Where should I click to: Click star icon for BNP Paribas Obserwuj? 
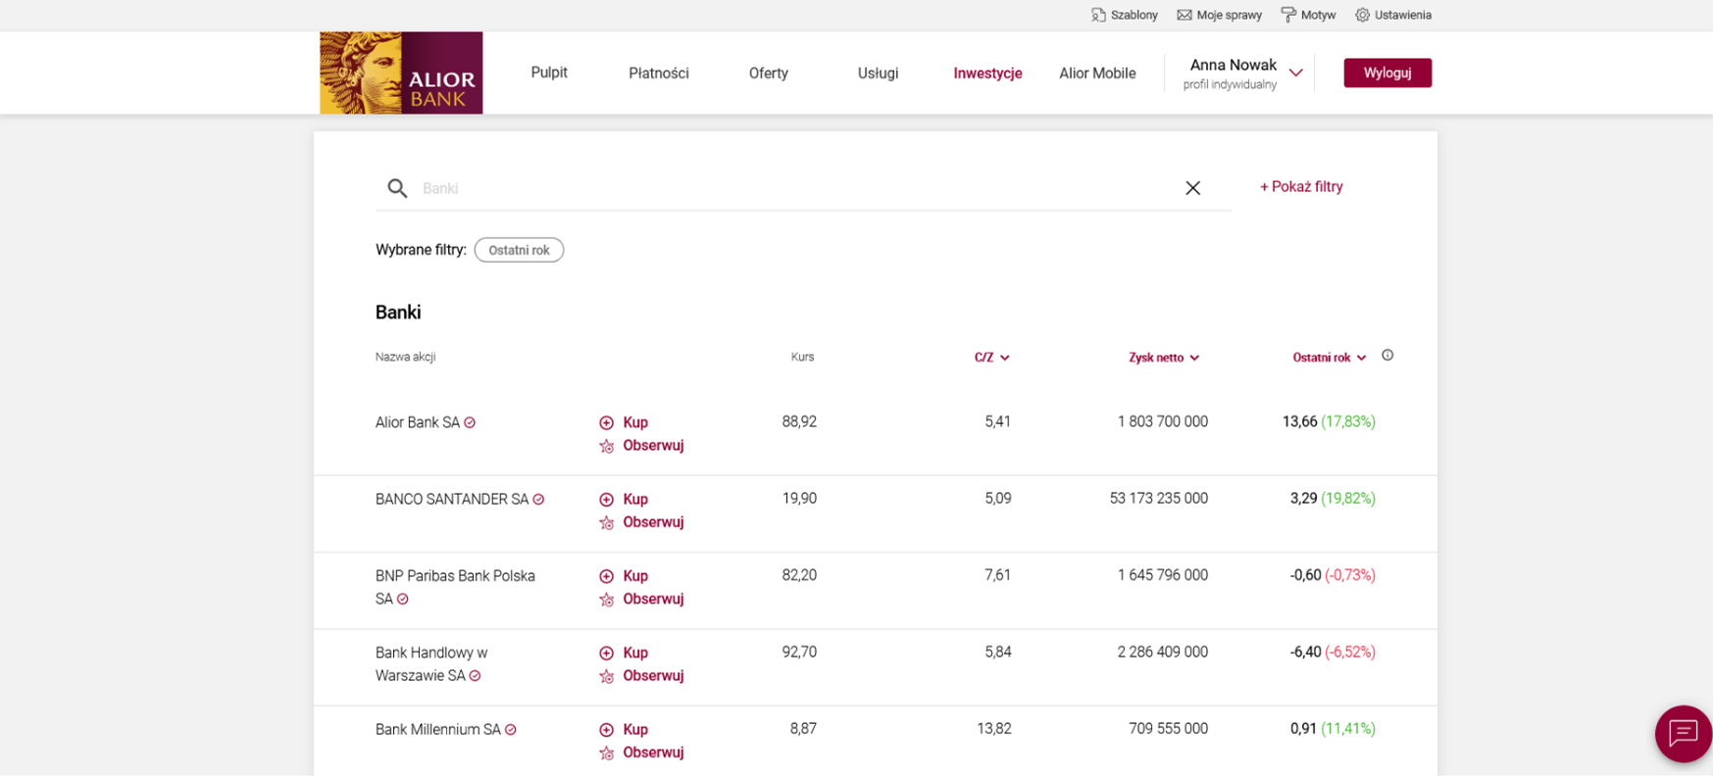pos(606,600)
